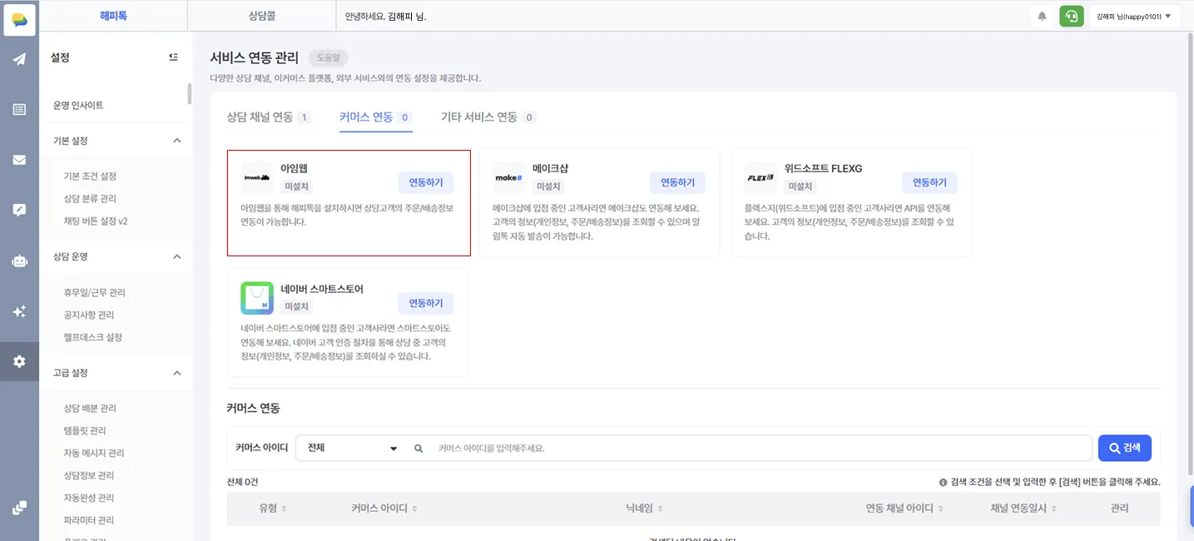Open the list board sidebar icon

click(x=19, y=109)
